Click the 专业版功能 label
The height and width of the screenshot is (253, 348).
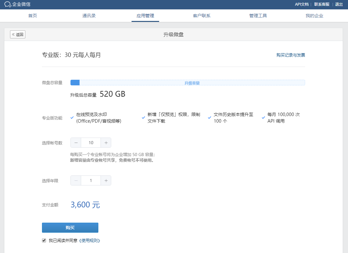pos(52,118)
